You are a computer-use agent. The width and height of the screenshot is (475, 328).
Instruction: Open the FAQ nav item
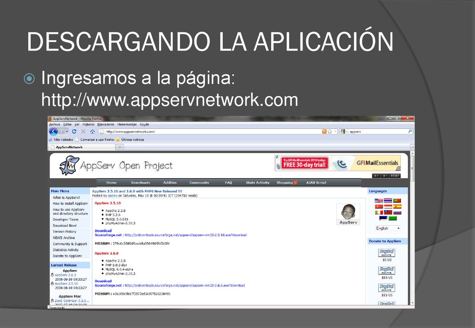[x=228, y=182]
